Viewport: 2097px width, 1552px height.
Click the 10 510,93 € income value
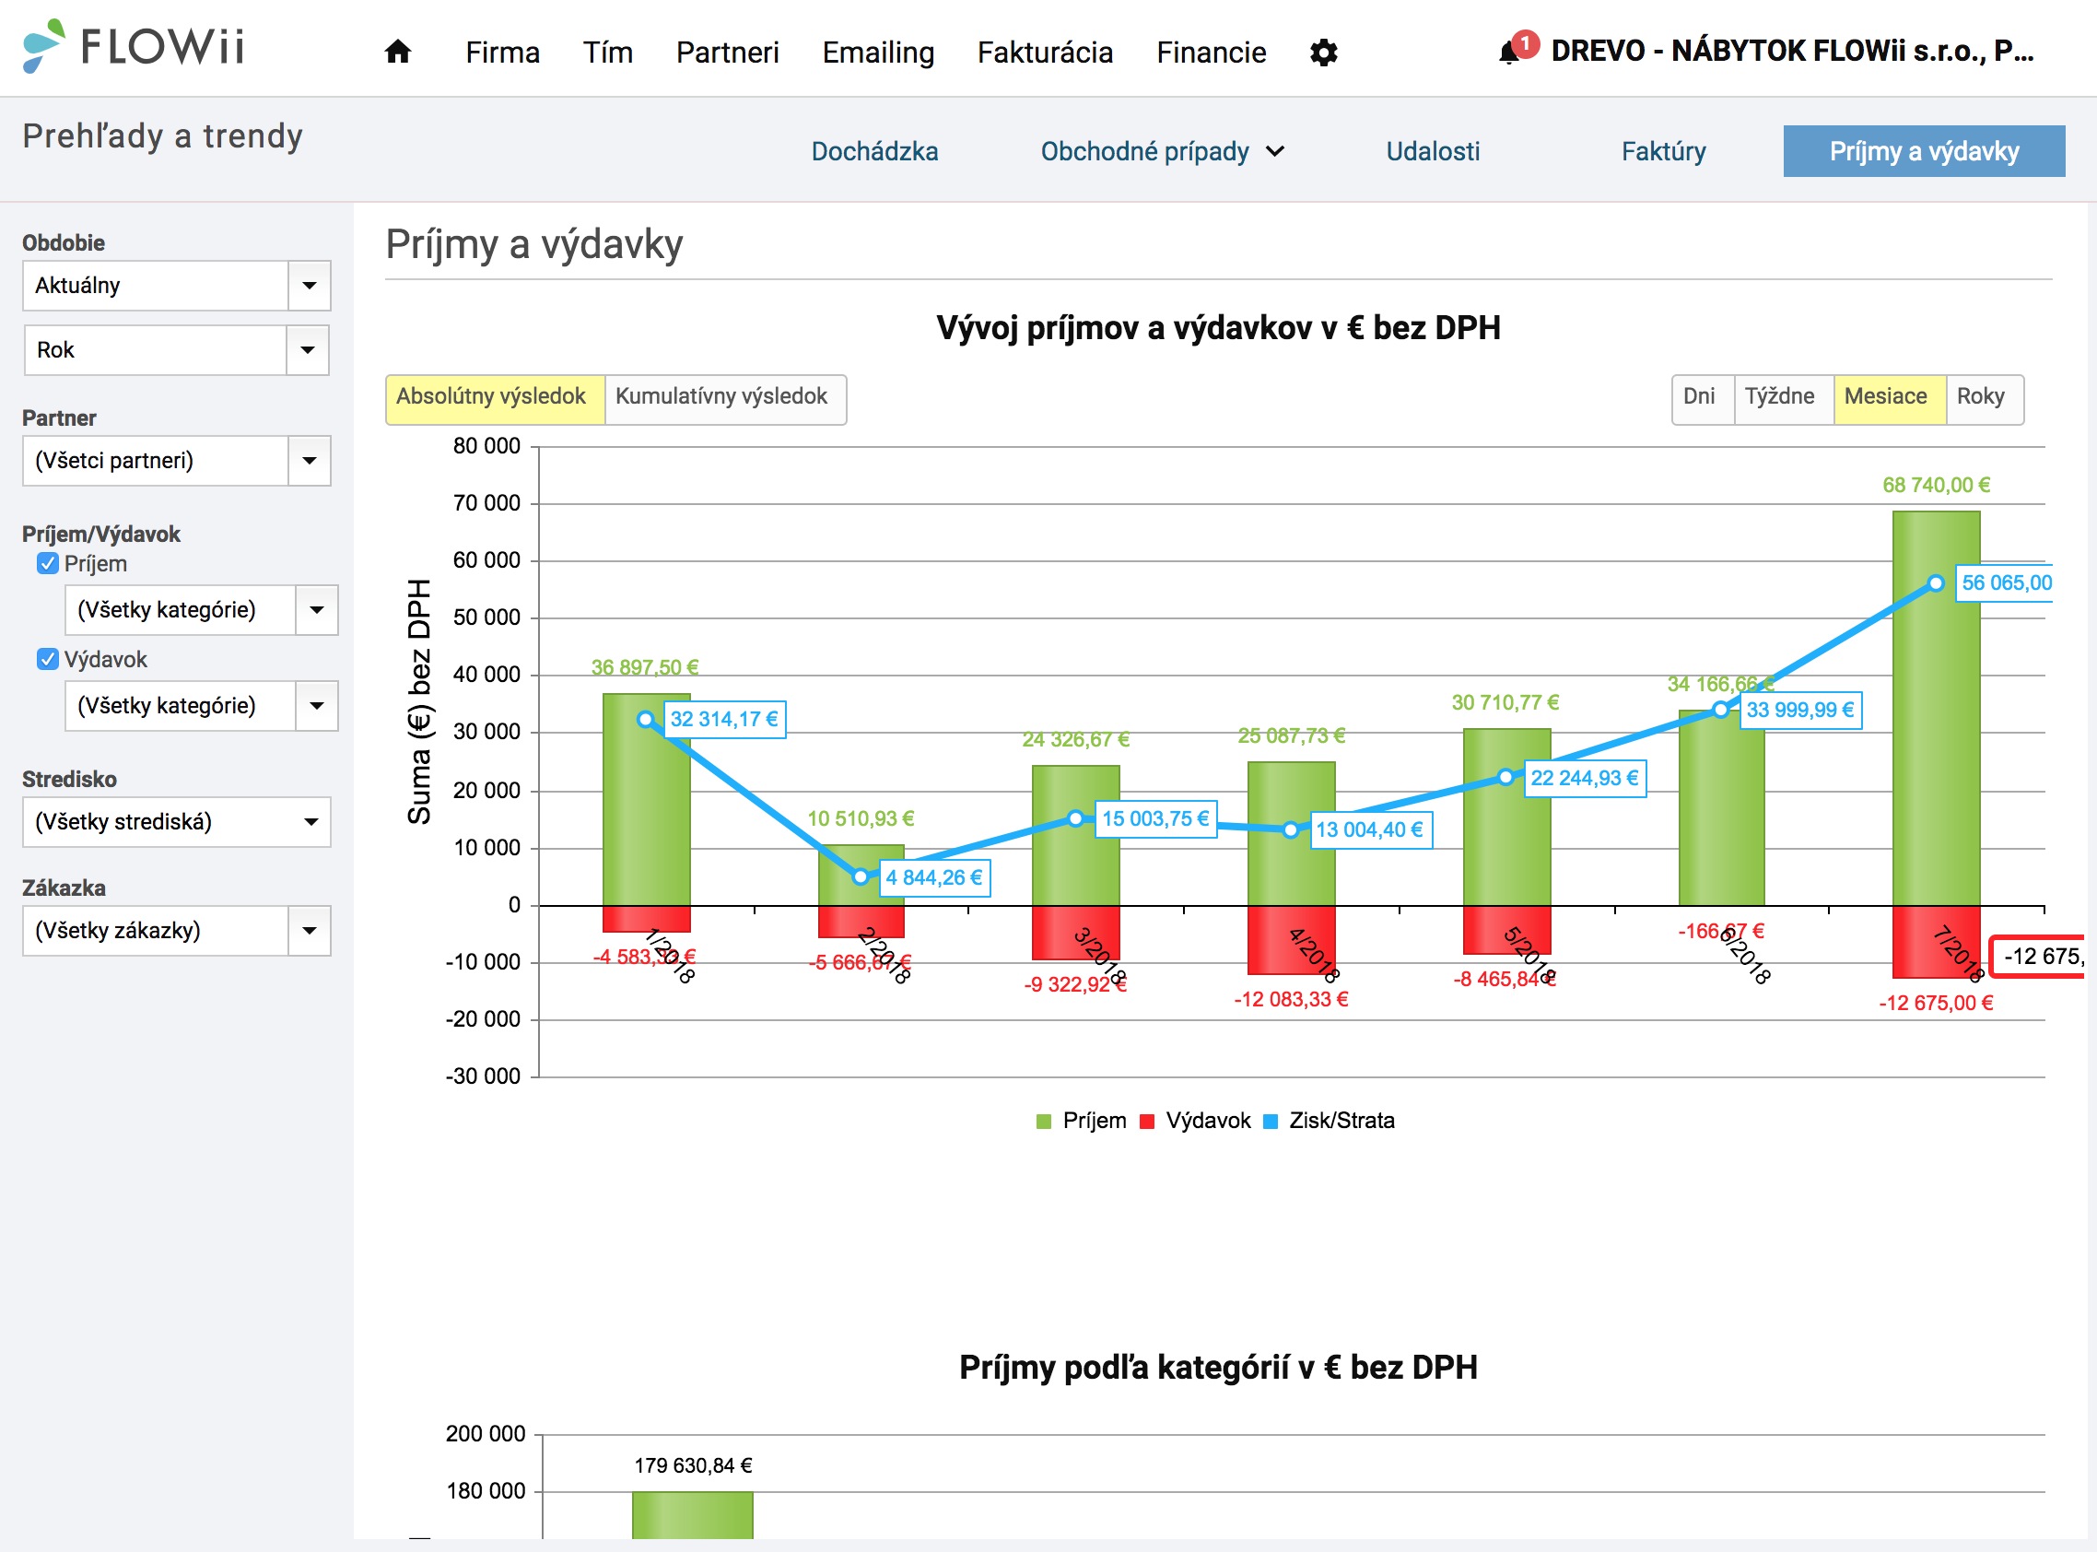click(x=861, y=819)
